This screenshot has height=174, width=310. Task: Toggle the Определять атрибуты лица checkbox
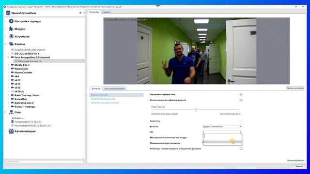coord(241,94)
